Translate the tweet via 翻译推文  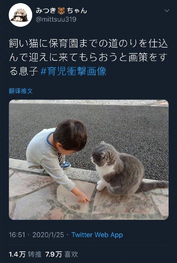click(x=21, y=91)
